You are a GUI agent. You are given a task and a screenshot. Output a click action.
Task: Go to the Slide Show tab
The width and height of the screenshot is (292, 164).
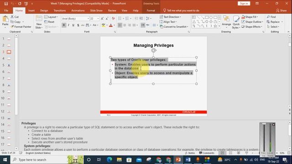tap(96, 10)
